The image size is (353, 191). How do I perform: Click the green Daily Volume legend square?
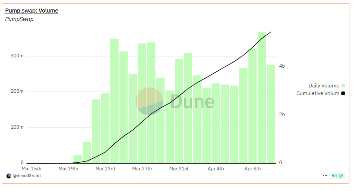point(343,86)
